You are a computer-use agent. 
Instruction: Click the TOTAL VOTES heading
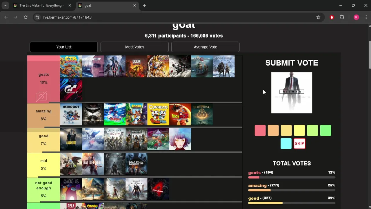(x=292, y=163)
